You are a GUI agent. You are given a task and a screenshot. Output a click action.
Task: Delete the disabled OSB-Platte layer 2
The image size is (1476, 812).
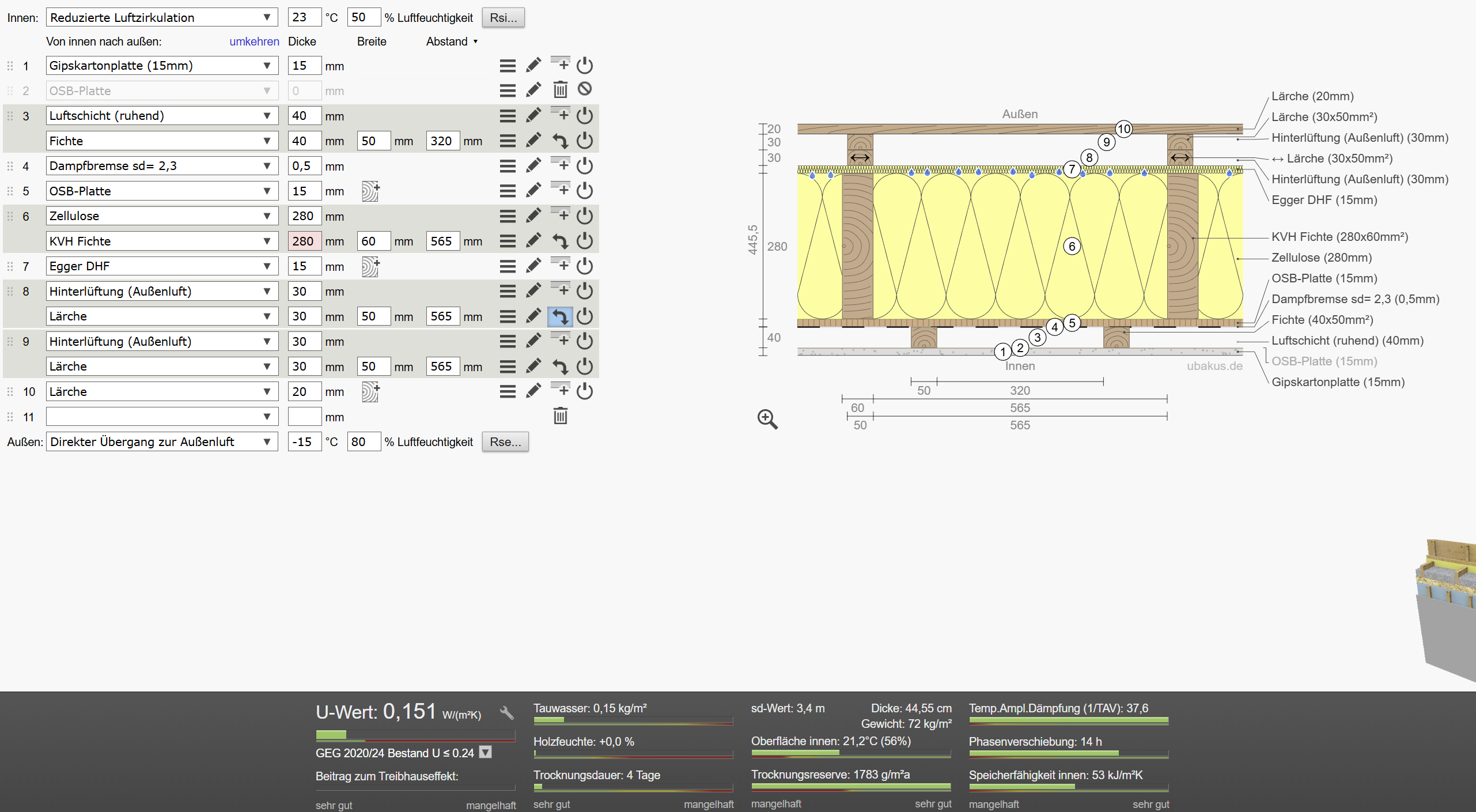click(x=560, y=90)
